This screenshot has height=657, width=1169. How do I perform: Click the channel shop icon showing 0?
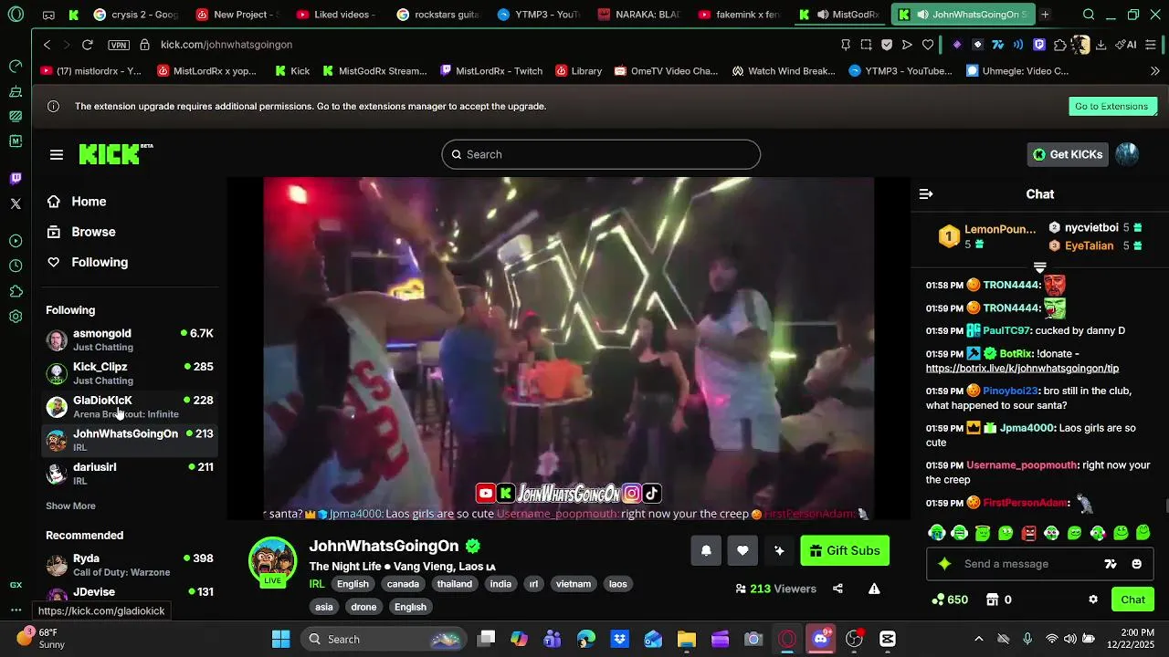pyautogui.click(x=998, y=600)
